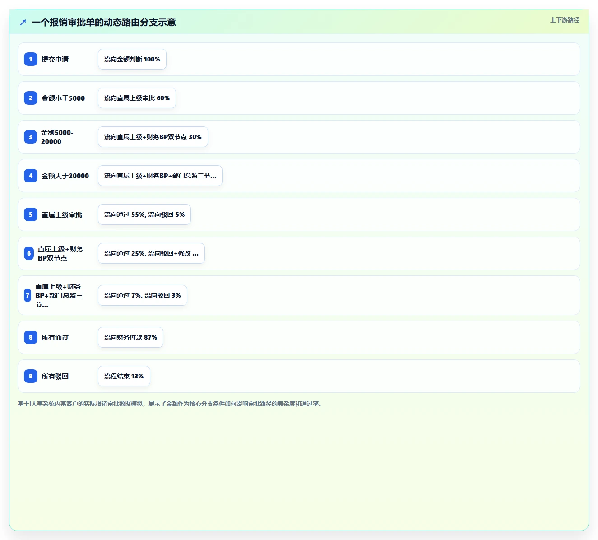The image size is (598, 540).
Task: Select step badge number 4
Action: pyautogui.click(x=31, y=176)
